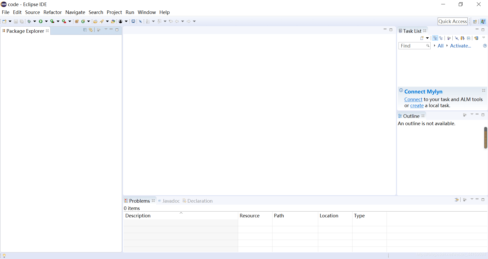Click the New Java Class icon

point(83,21)
